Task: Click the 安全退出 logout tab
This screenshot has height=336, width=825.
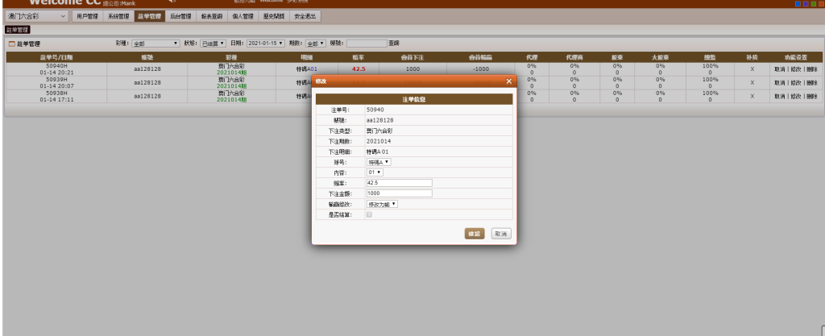Action: click(x=305, y=16)
